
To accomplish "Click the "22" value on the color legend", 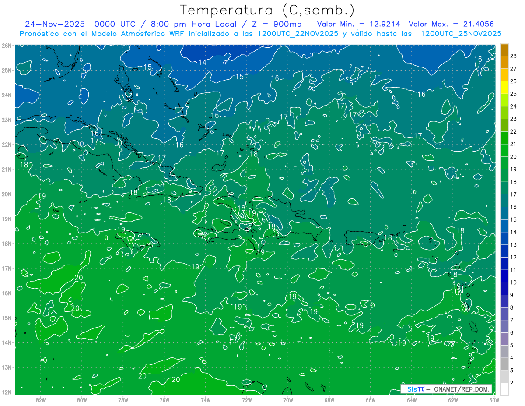I will point(514,131).
